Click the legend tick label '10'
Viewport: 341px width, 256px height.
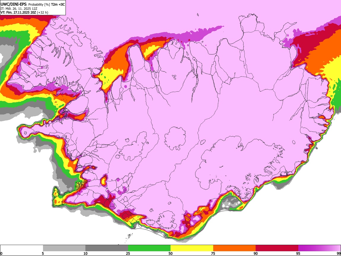[85, 254]
